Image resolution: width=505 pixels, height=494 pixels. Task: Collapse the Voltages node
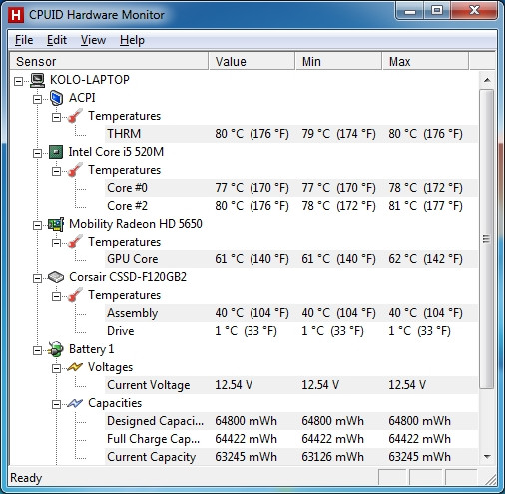tap(57, 368)
